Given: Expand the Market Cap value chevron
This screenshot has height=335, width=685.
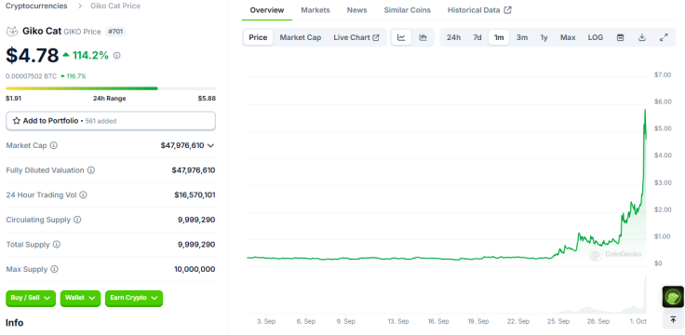Looking at the screenshot, I should pos(211,145).
